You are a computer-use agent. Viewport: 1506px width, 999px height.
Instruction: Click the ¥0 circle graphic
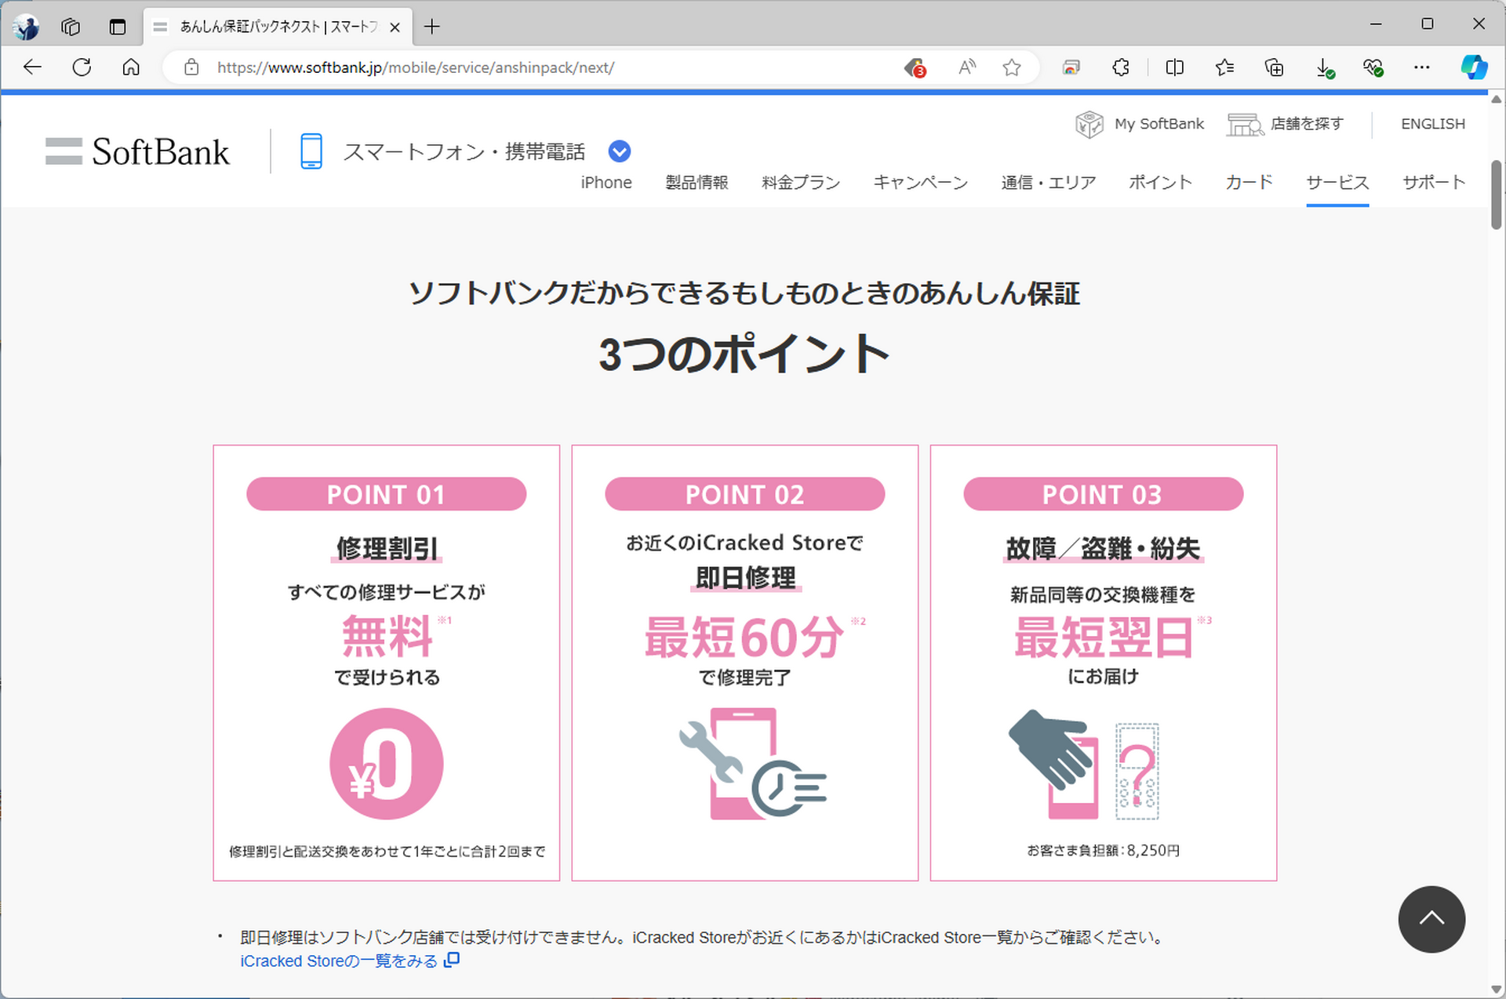386,764
